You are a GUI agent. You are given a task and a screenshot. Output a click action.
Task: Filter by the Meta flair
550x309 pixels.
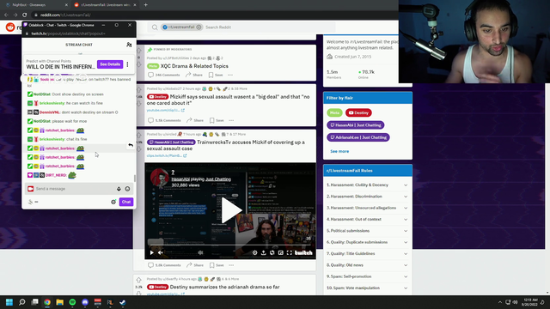[x=334, y=112]
